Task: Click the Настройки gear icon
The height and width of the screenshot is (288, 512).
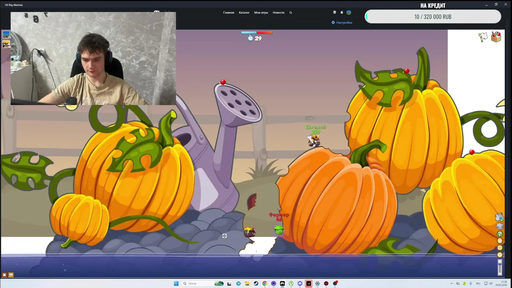Action: click(333, 22)
